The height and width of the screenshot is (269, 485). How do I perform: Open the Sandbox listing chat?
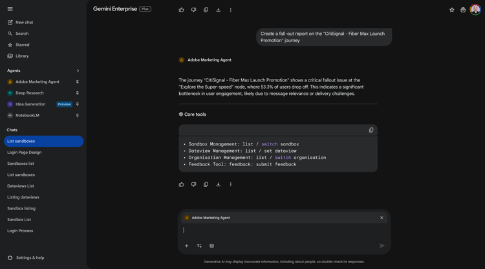21,208
